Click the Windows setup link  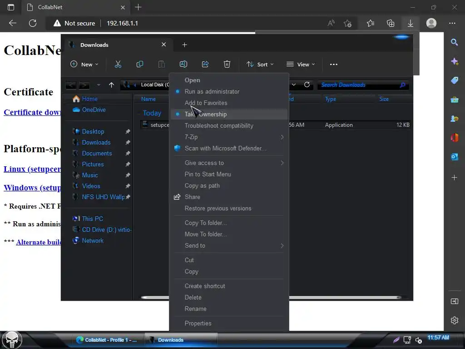(x=32, y=188)
